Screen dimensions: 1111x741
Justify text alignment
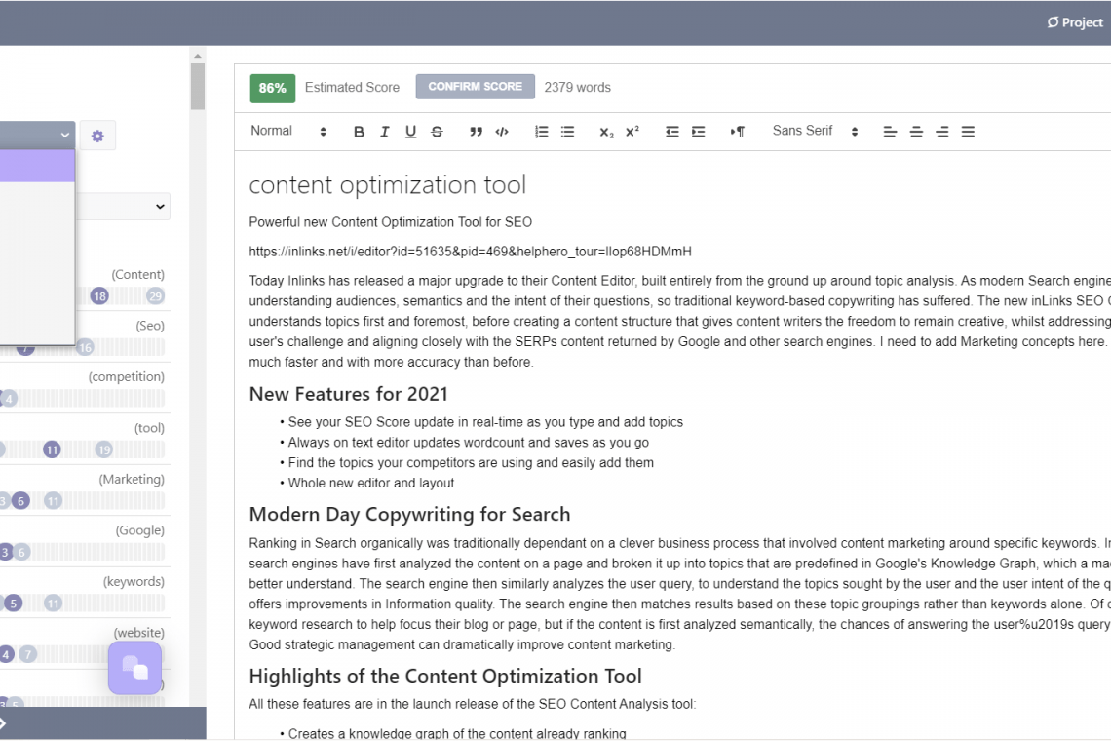[x=968, y=132]
